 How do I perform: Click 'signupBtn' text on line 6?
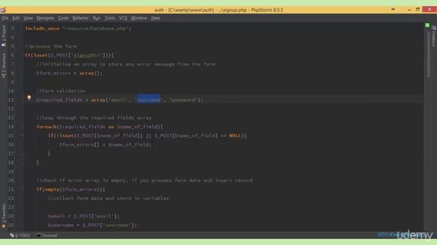pyautogui.click(x=87, y=55)
